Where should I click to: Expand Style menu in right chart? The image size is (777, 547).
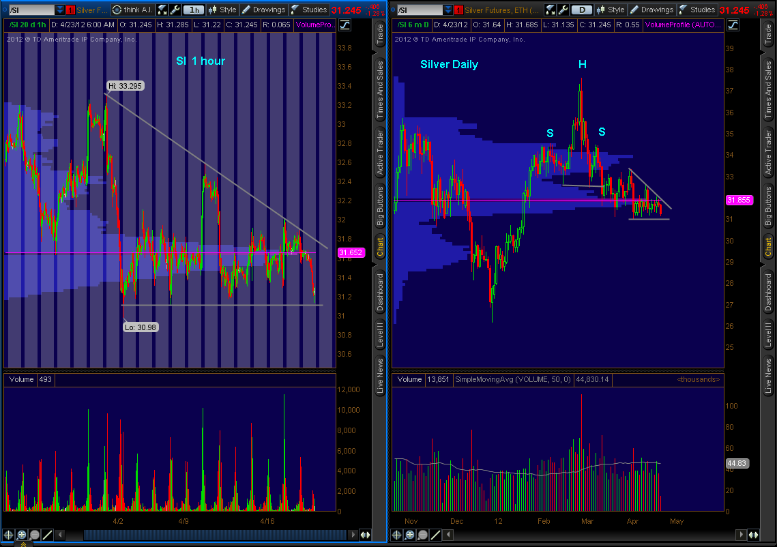(611, 10)
